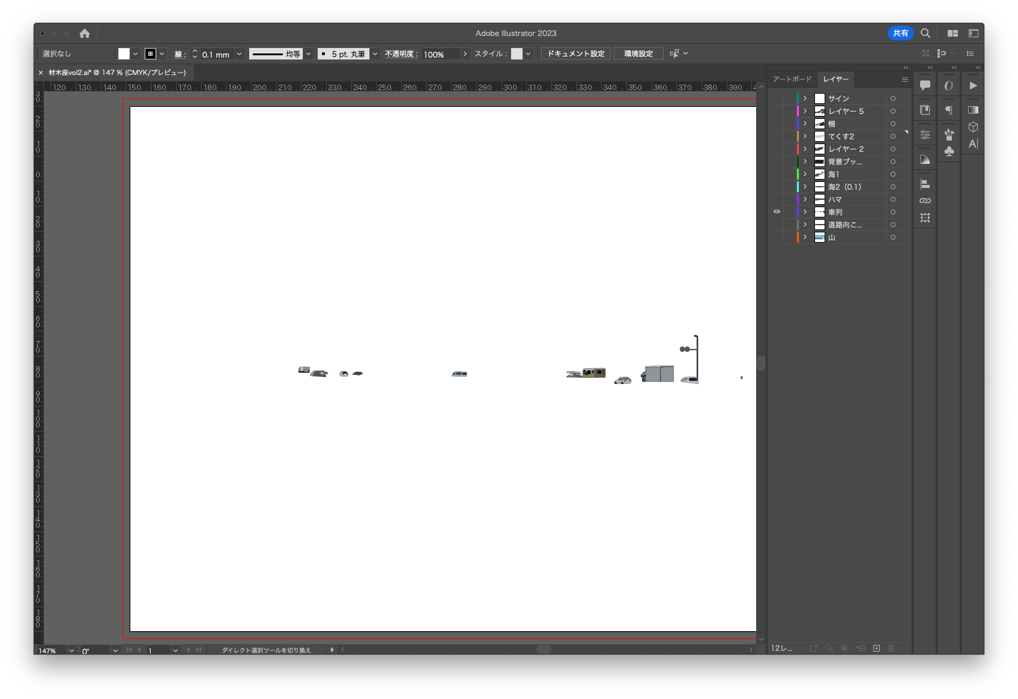Click the 環境設定 button
Image resolution: width=1018 pixels, height=699 pixels.
pyautogui.click(x=638, y=54)
